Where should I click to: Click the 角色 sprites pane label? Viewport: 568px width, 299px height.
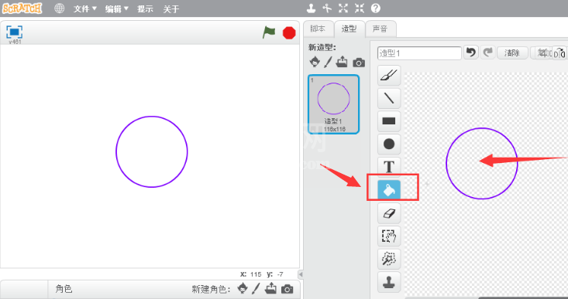(64, 288)
